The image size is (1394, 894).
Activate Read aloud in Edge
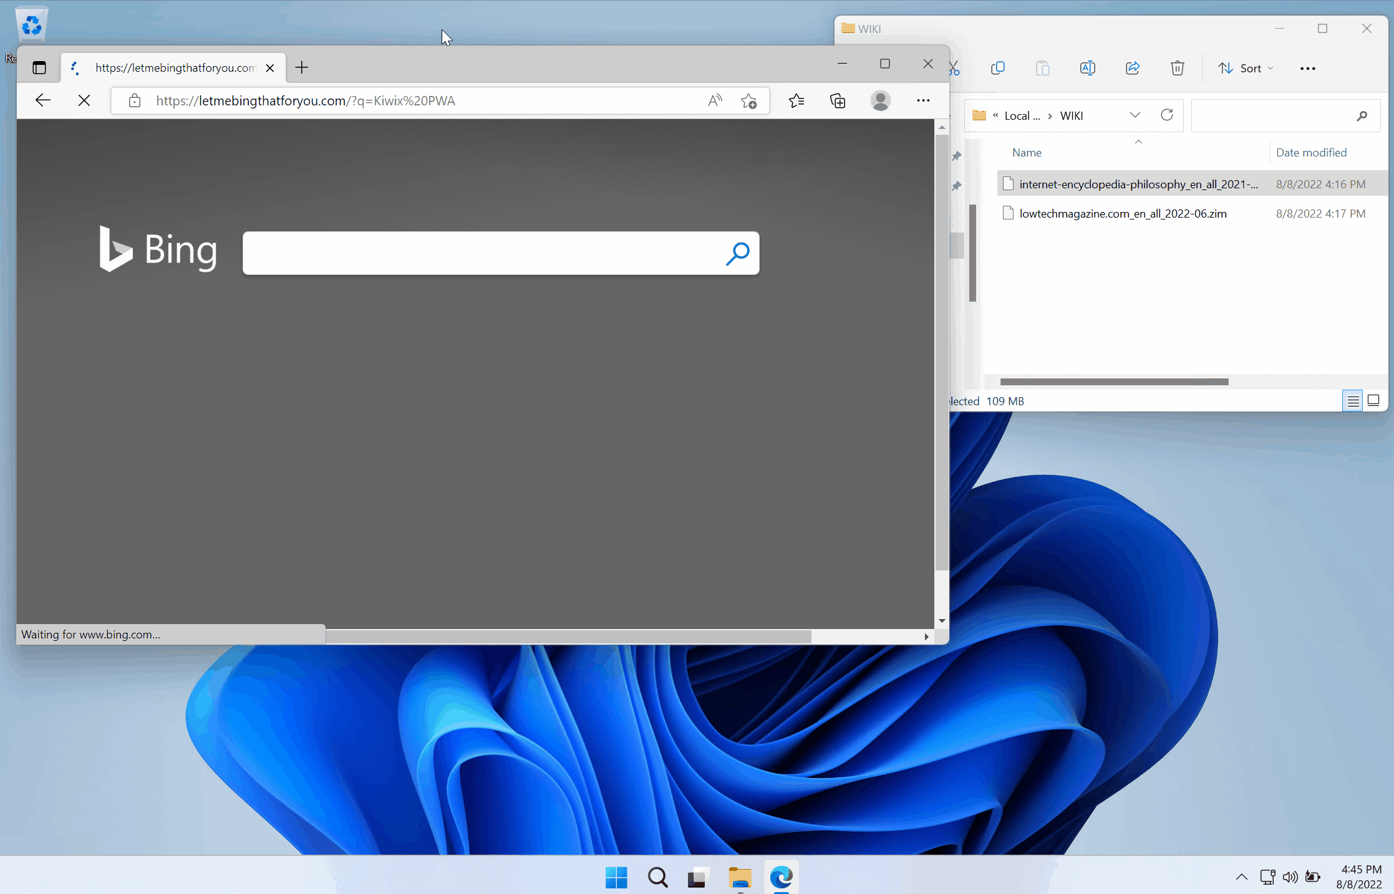715,100
